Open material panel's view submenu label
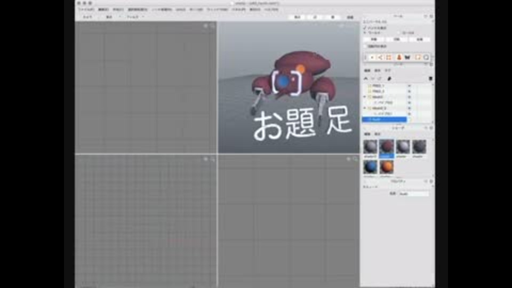Viewport: 512px width, 288px height. (378, 134)
